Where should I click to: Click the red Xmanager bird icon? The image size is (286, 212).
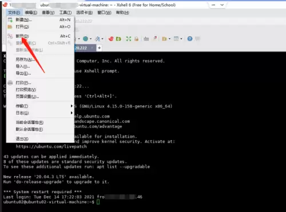(x=111, y=39)
